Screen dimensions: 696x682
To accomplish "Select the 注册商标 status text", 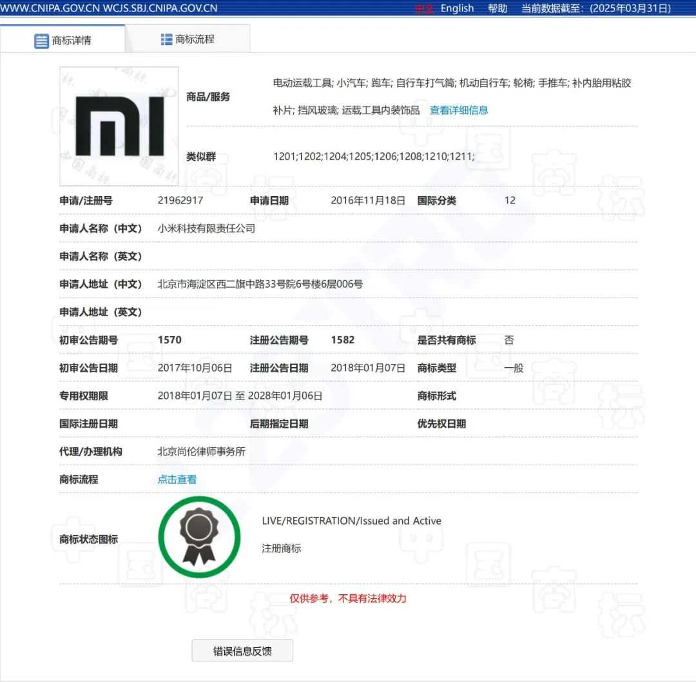I will (x=282, y=548).
